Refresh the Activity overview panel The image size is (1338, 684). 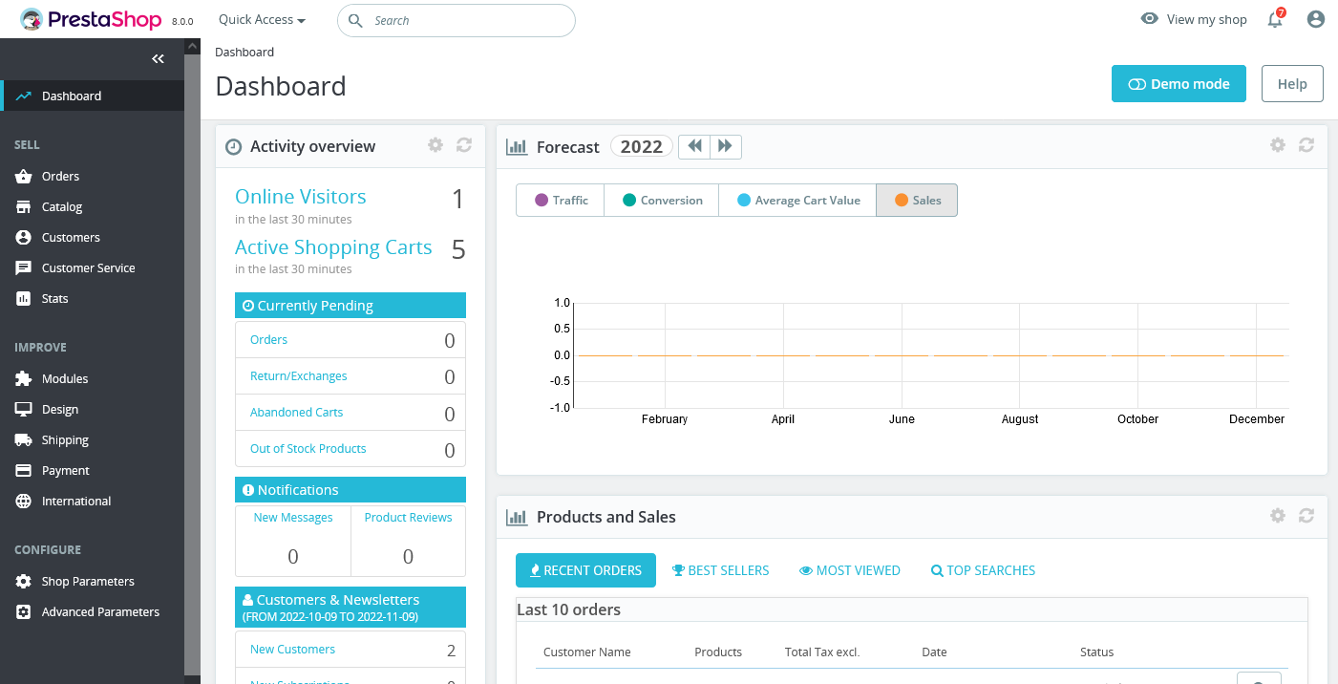[464, 145]
